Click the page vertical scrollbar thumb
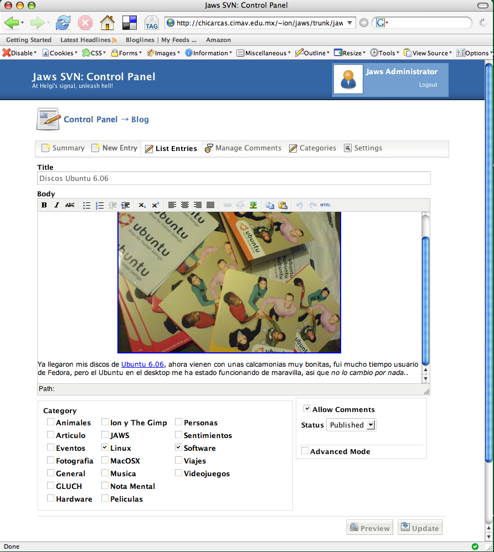Viewport: 494px width, 552px height. 488,262
